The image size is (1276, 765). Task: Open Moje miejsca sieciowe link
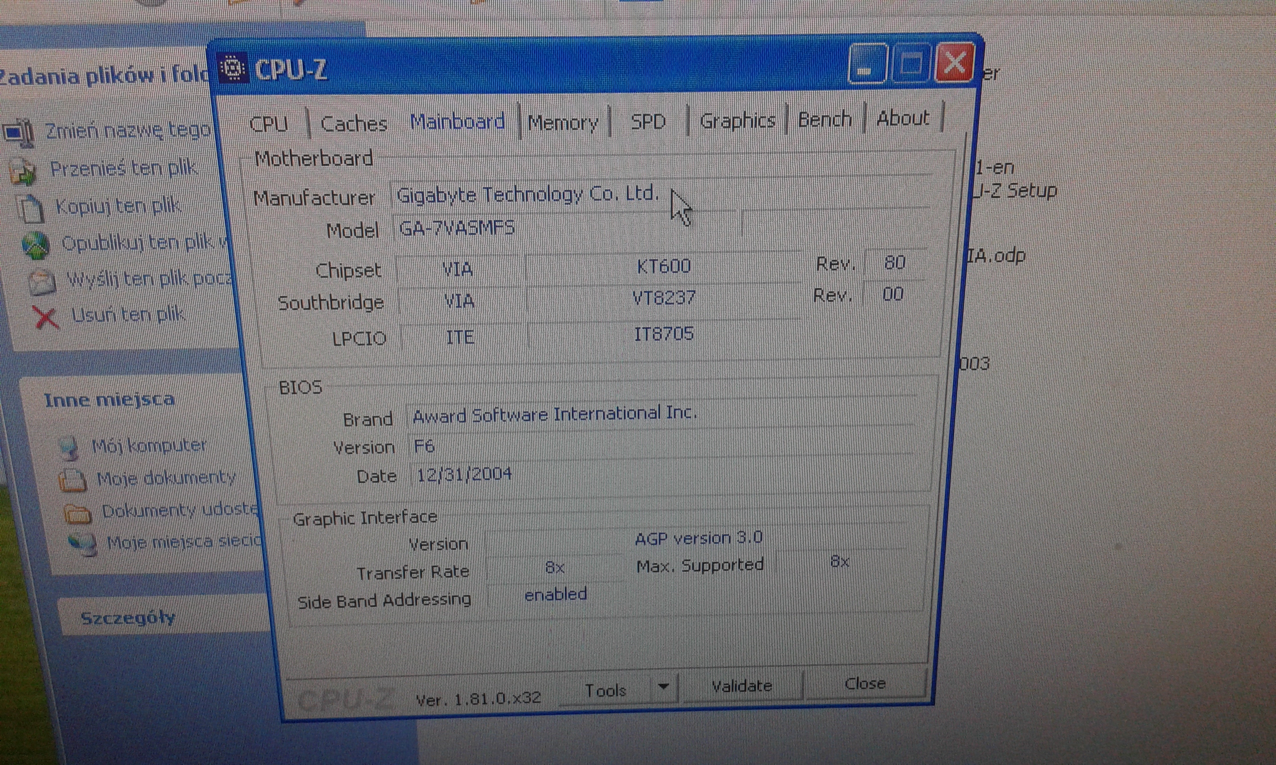click(183, 542)
